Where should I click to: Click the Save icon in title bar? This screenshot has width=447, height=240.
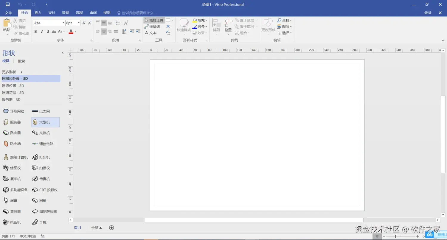(x=7, y=4)
